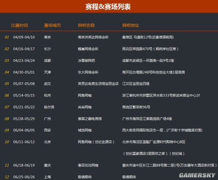Select the city 广州
The image size is (218, 180).
coord(48,119)
